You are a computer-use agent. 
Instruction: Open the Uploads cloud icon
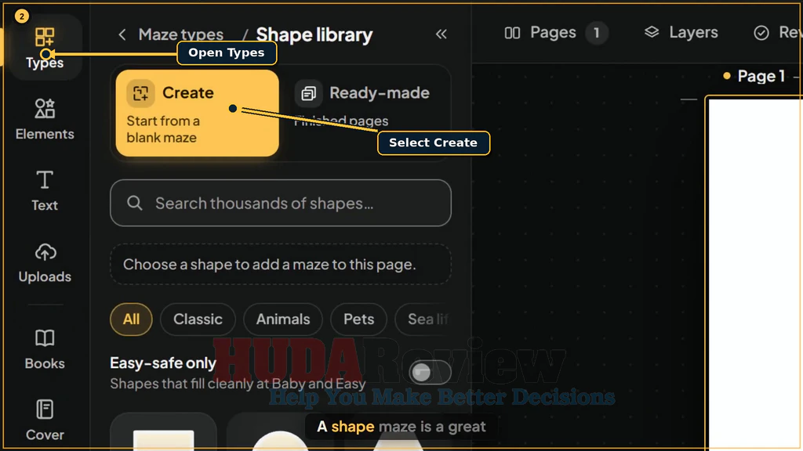45,253
